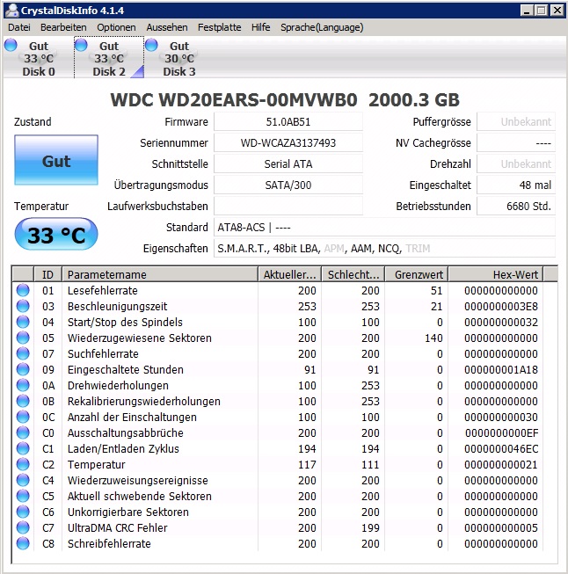This screenshot has width=568, height=574.
Task: Open the Bearbeiten menu
Action: click(63, 27)
